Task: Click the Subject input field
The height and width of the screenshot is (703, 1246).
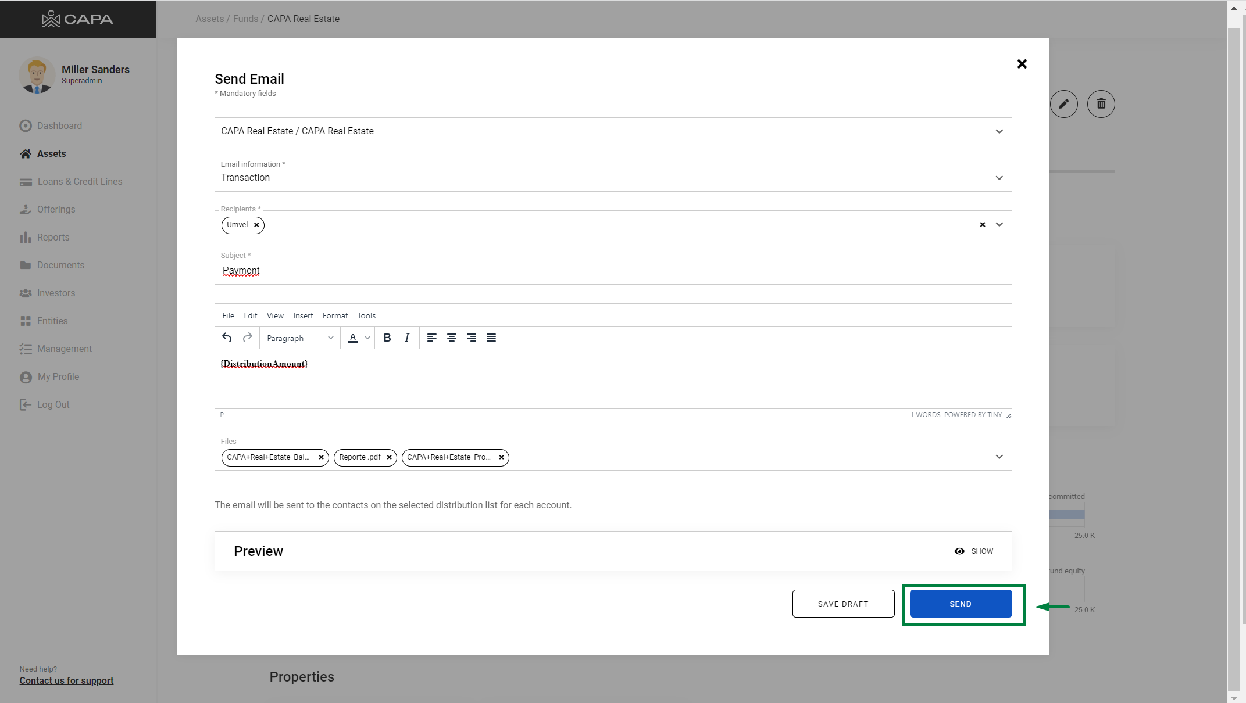Action: click(613, 271)
